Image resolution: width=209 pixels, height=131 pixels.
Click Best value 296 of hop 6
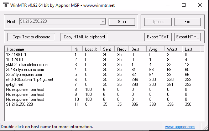(x=135, y=80)
